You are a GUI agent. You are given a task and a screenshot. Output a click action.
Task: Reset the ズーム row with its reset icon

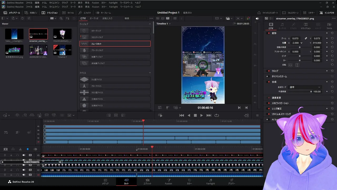click(x=332, y=38)
